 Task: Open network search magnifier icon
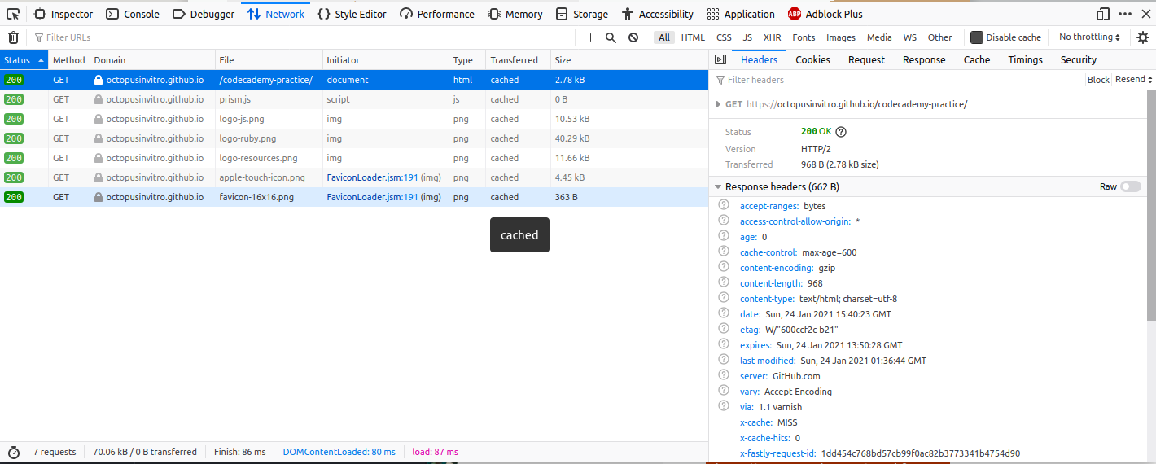tap(611, 37)
